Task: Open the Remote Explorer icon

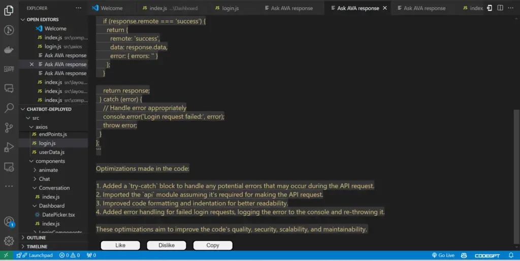Action: click(9, 167)
